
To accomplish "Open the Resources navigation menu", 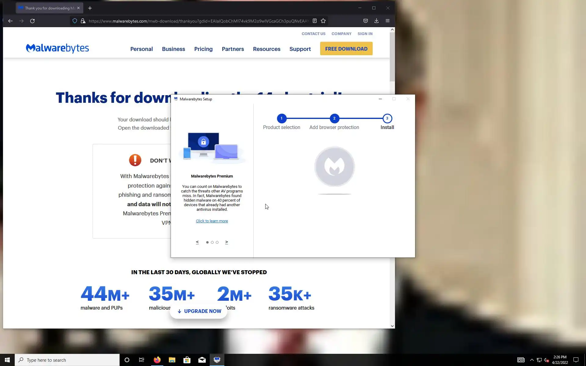I will (x=266, y=49).
